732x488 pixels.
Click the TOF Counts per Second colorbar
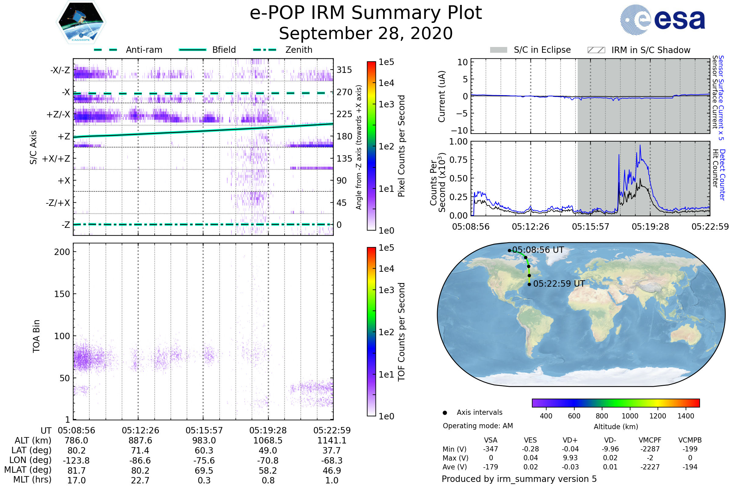click(371, 332)
